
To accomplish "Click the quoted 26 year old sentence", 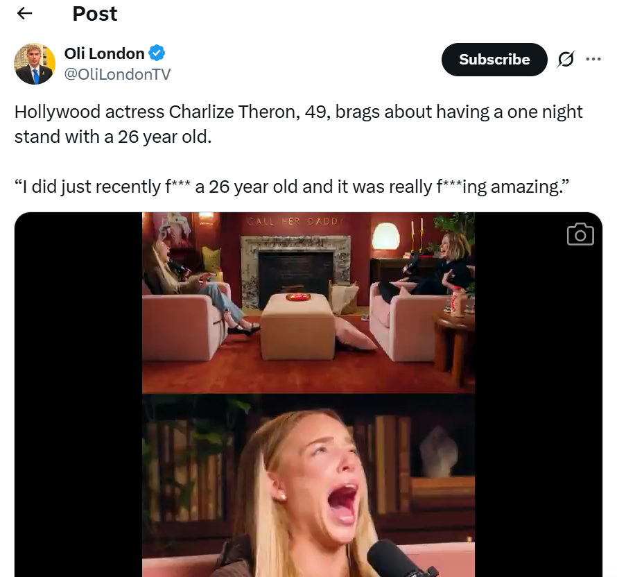I will click(x=292, y=187).
